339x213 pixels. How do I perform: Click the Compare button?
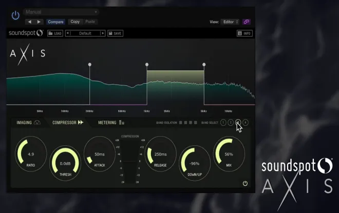(x=55, y=22)
